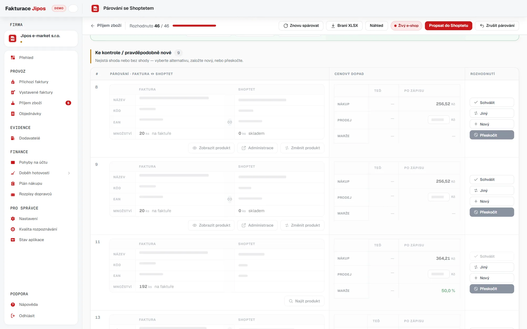
Task: Click Zrušit párování button
Action: click(x=497, y=26)
